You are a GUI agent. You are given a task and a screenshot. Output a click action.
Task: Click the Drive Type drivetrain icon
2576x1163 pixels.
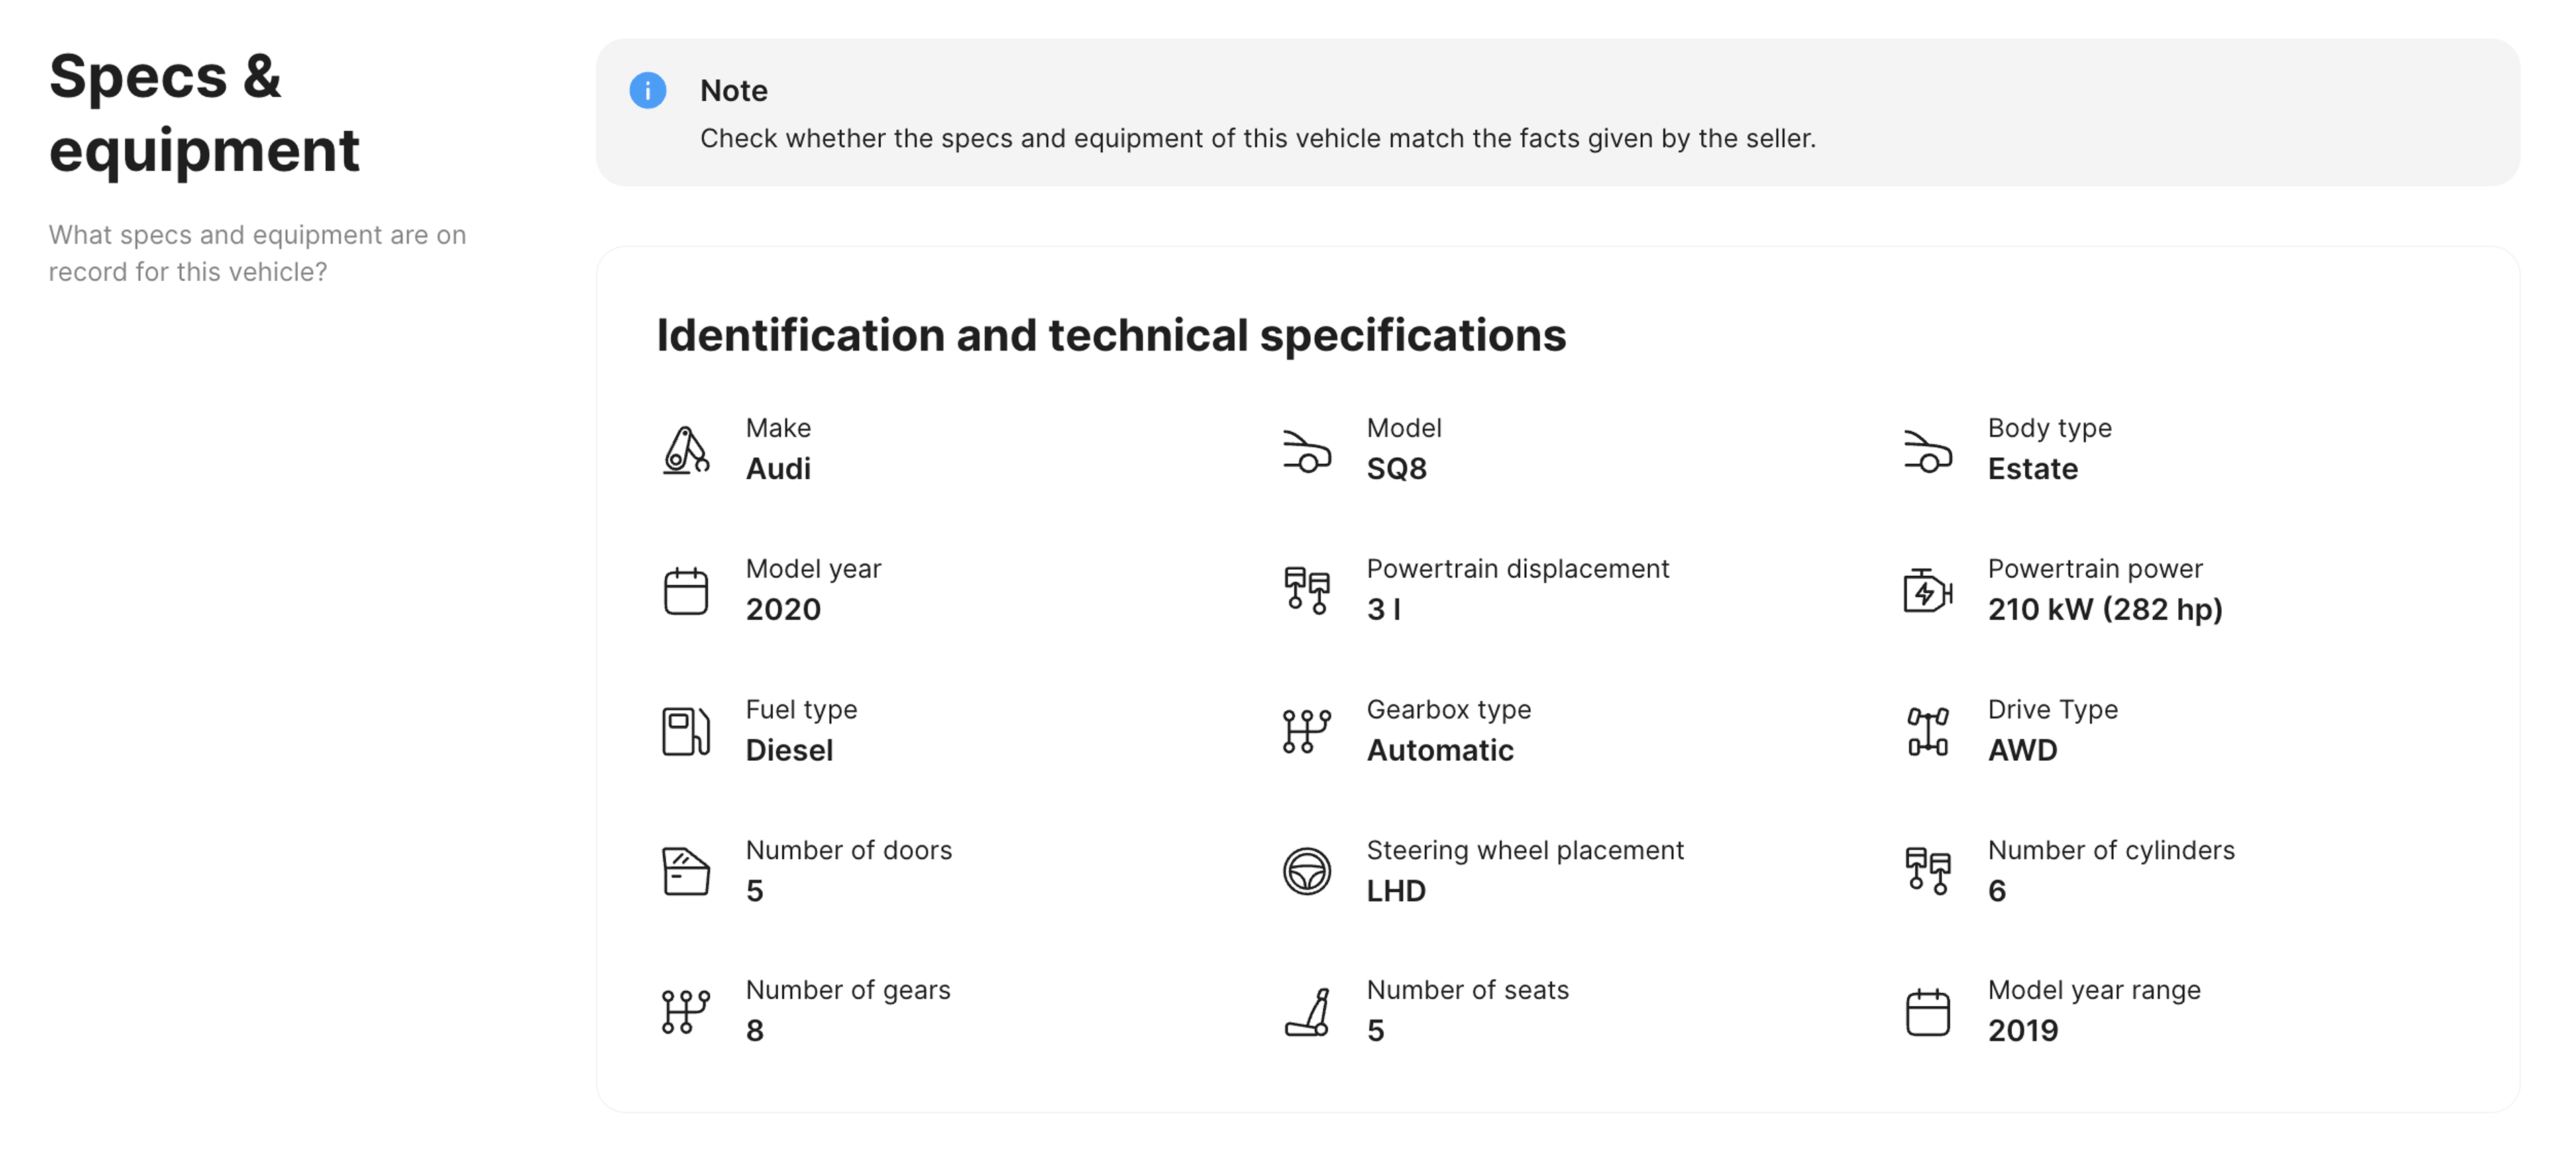click(1927, 731)
